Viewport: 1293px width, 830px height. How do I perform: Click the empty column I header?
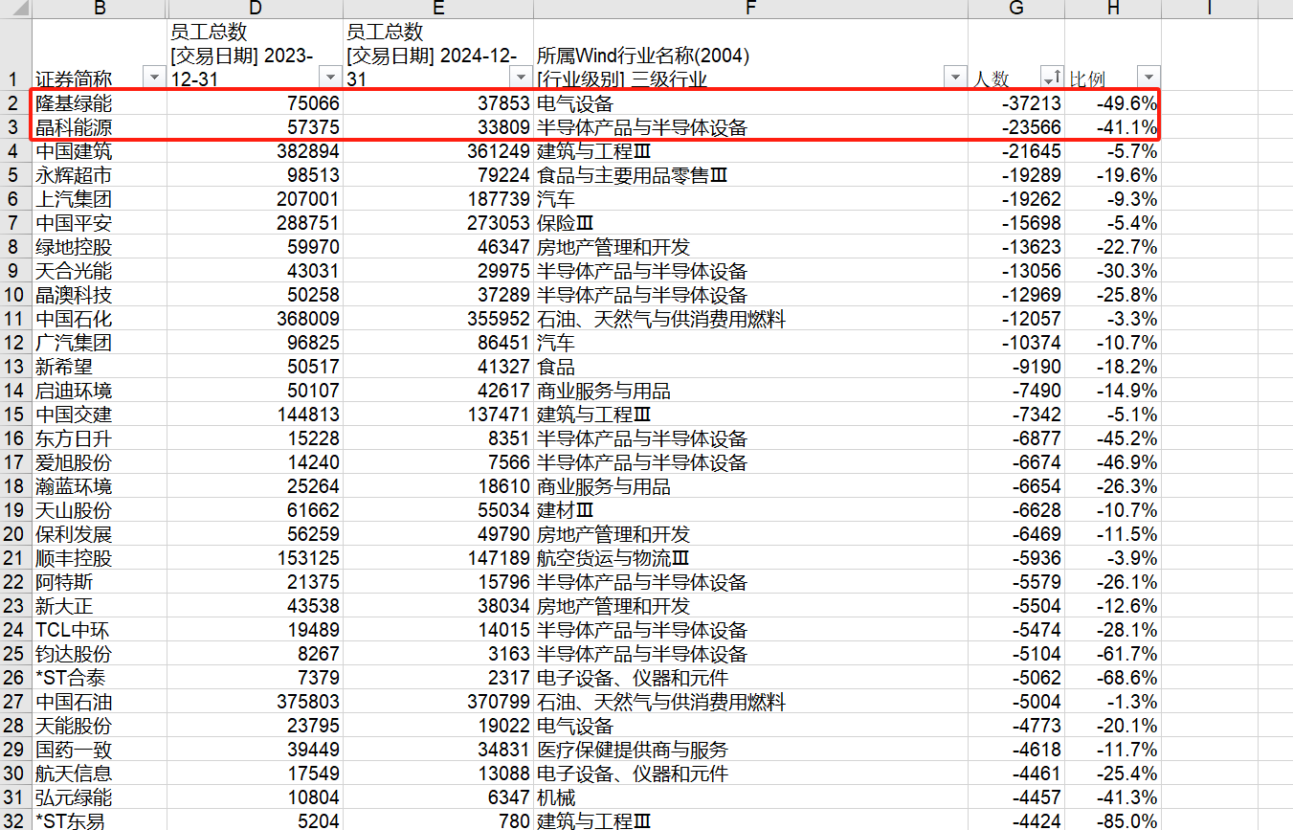(1210, 9)
